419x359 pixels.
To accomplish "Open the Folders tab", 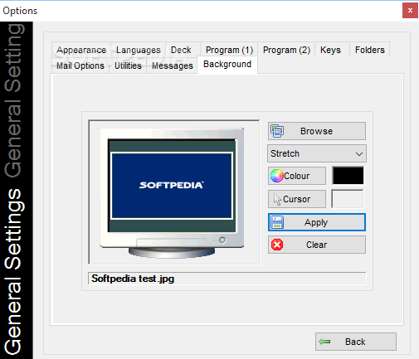I will point(370,50).
